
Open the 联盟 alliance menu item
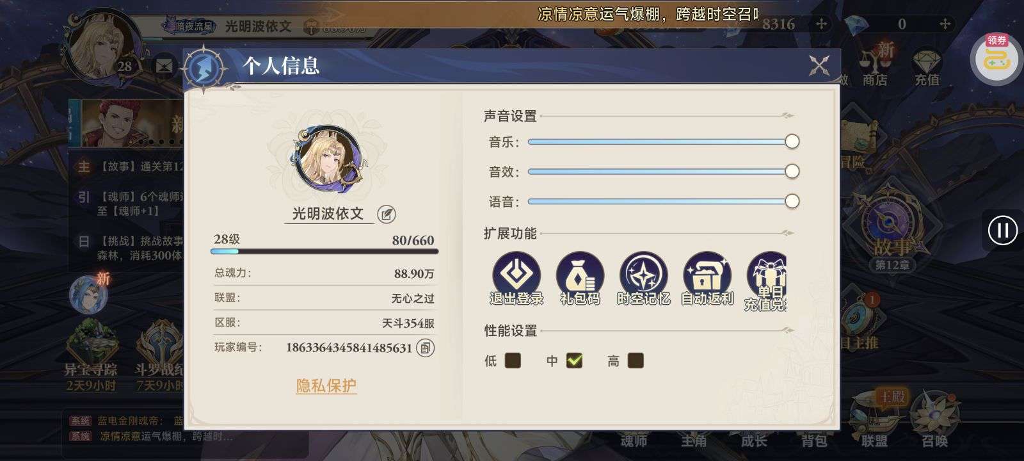(874, 419)
